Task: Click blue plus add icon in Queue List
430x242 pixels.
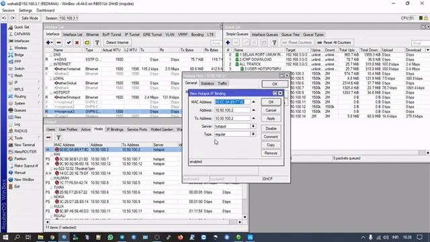Action: [228, 42]
